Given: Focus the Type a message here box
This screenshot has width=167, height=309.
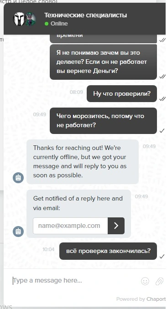Looking at the screenshot, I should point(75,280).
